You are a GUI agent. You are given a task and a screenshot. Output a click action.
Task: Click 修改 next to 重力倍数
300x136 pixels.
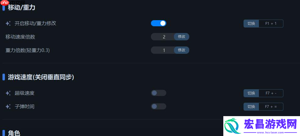click(182, 50)
